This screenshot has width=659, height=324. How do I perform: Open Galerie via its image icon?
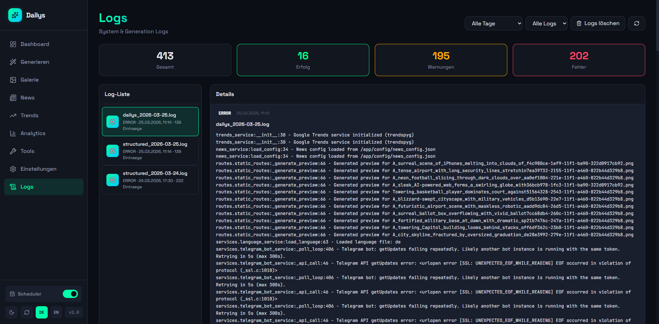[13, 80]
